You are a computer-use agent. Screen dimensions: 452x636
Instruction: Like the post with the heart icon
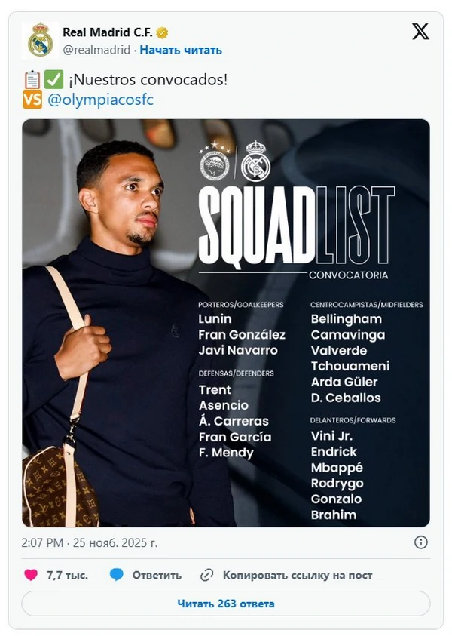click(31, 575)
